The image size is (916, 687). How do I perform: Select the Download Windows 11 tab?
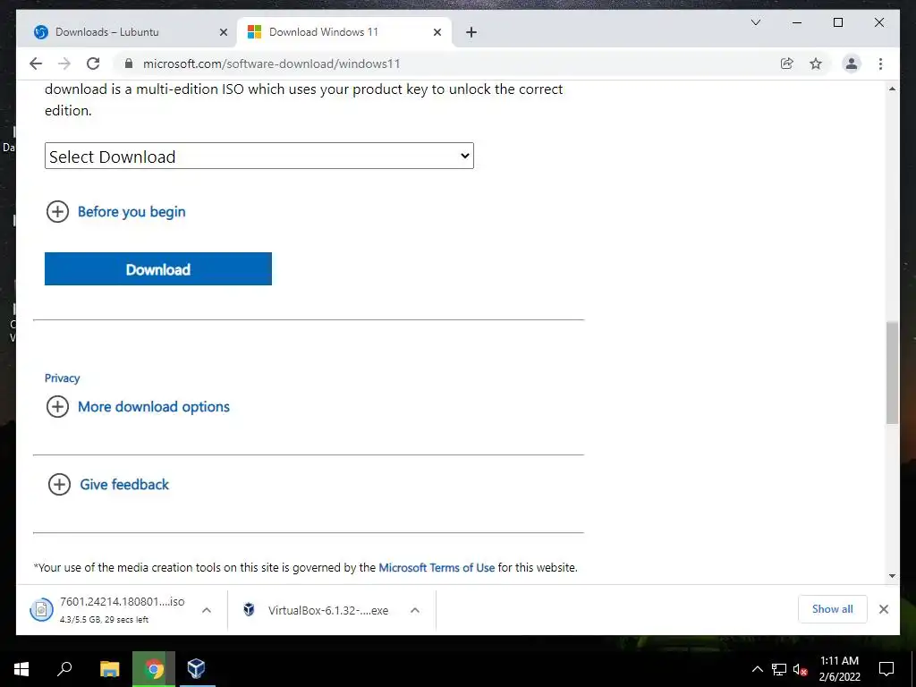(x=344, y=32)
